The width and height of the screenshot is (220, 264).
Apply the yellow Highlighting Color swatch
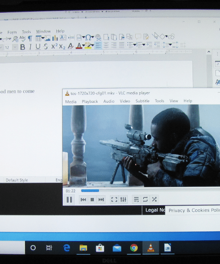coord(88,45)
